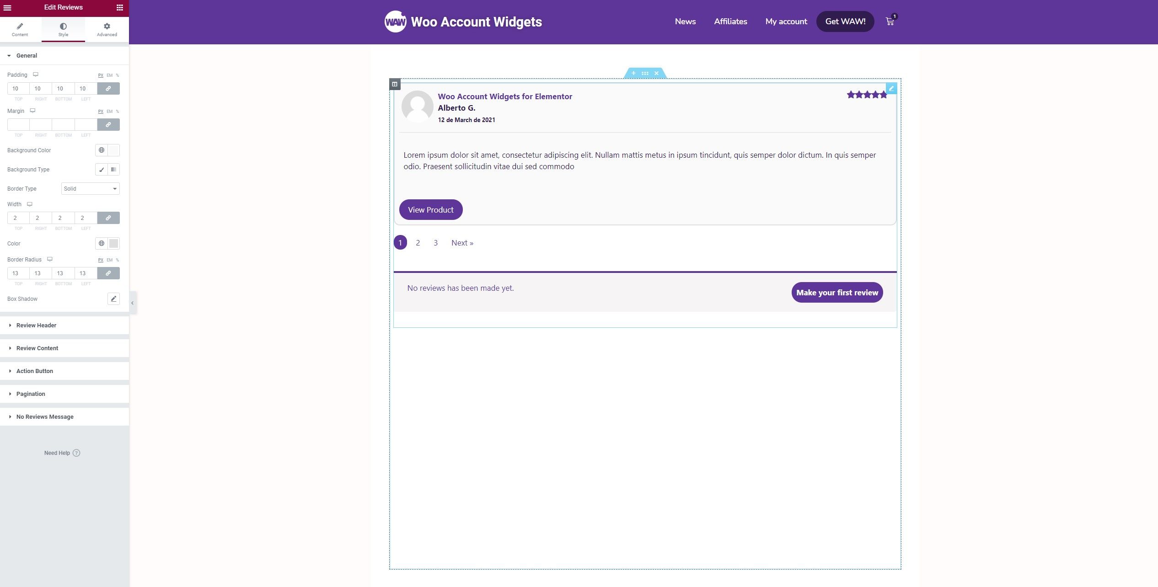
Task: Collapse the General section
Action: pyautogui.click(x=64, y=56)
